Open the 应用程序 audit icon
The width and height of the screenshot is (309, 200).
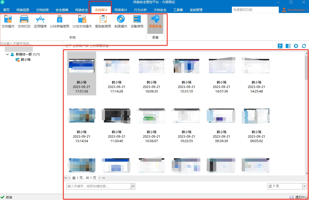pos(40,22)
